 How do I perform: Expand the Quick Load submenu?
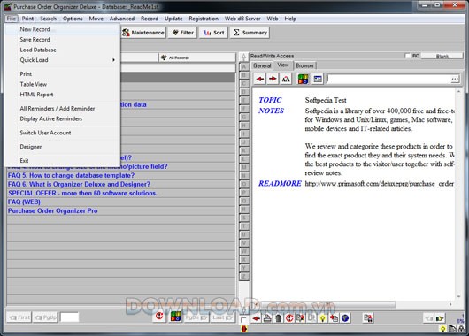point(62,60)
